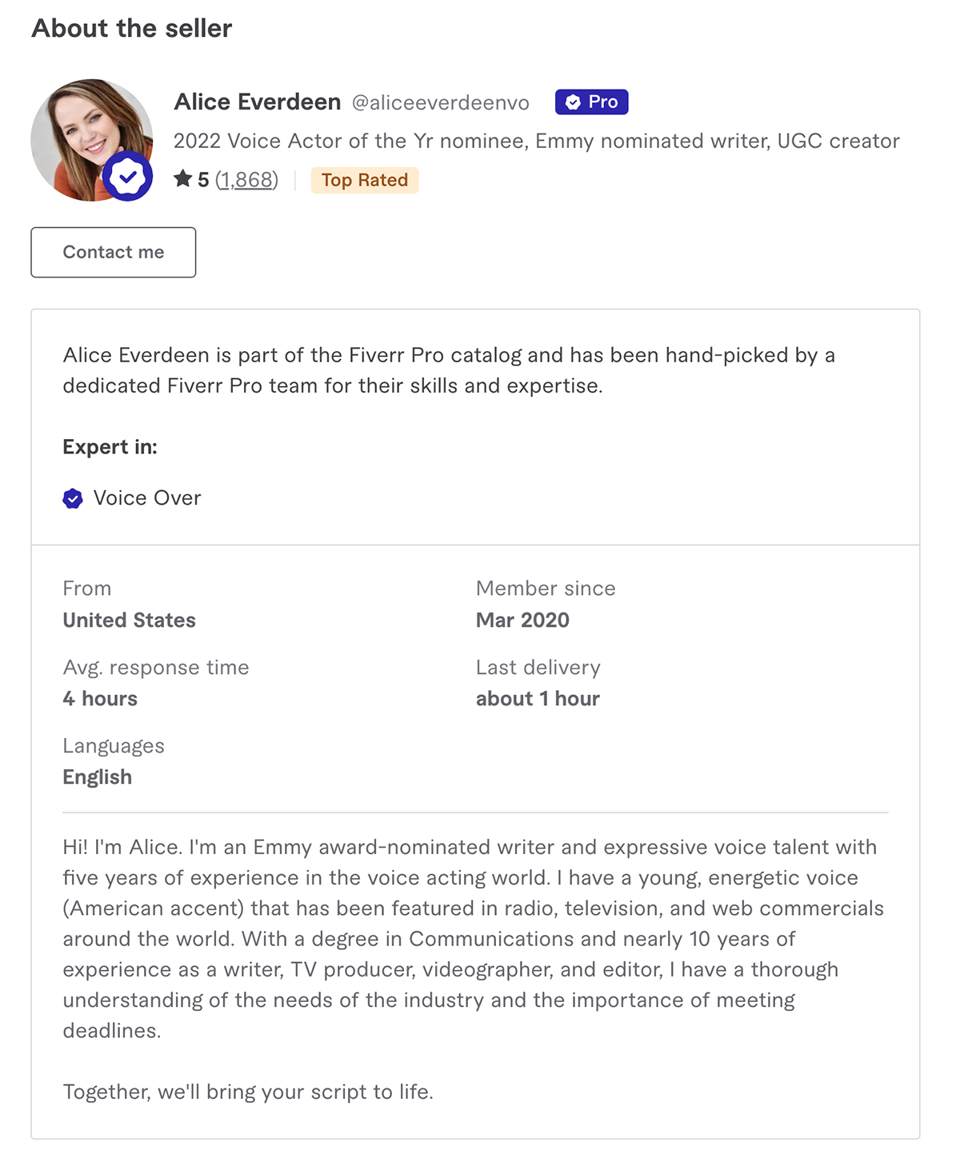Viewport: 960px width, 1174px height.
Task: Click the About the seller heading
Action: 131,28
